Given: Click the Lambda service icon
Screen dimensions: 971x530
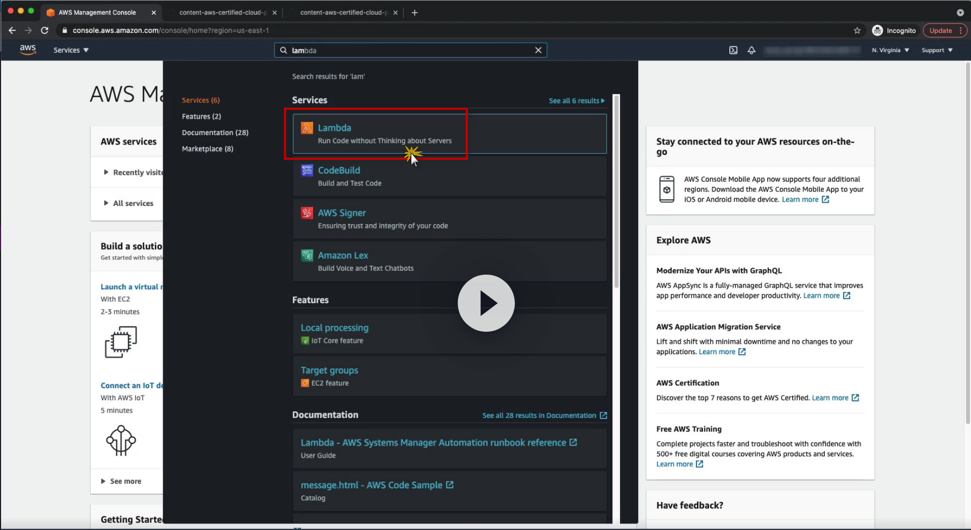Looking at the screenshot, I should click(x=307, y=128).
